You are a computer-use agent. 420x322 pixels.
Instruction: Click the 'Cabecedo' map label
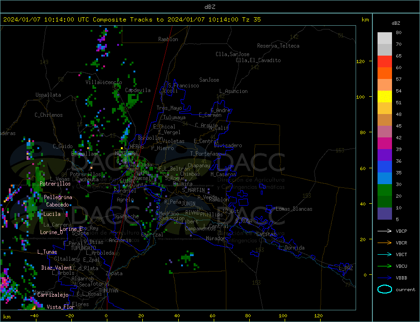[57, 205]
